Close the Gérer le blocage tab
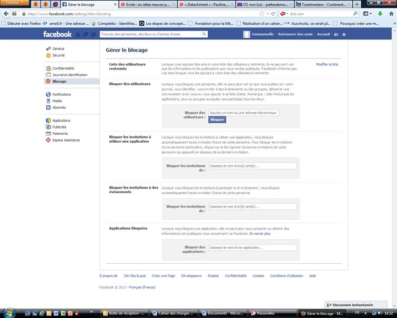Image resolution: width=397 pixels, height=318 pixels. point(115,4)
